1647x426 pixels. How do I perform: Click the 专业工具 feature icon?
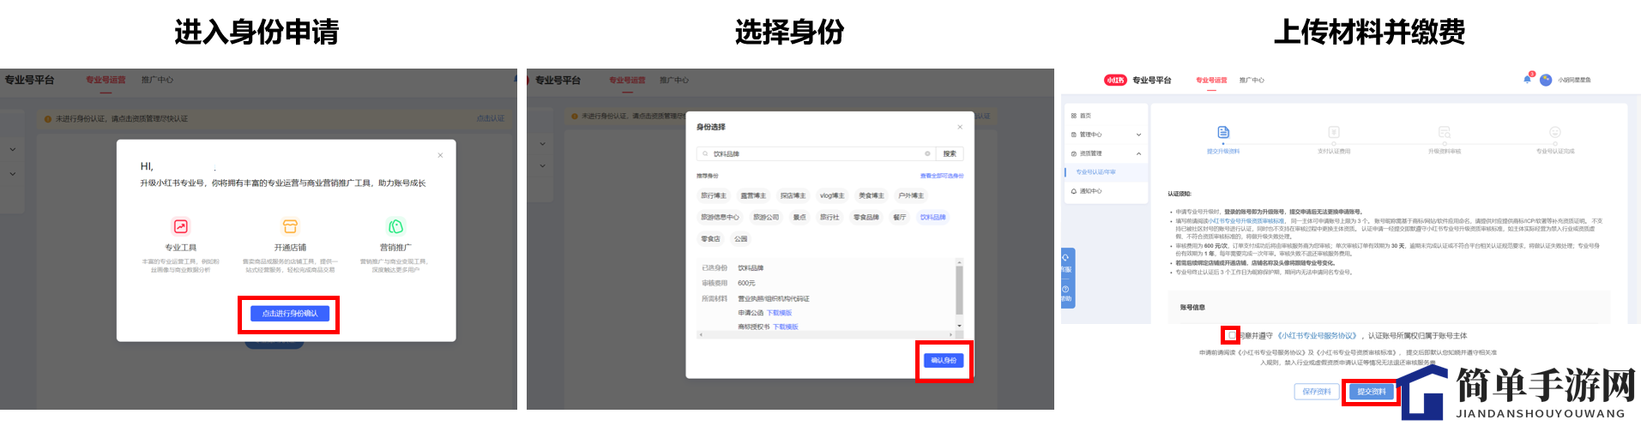(x=181, y=226)
